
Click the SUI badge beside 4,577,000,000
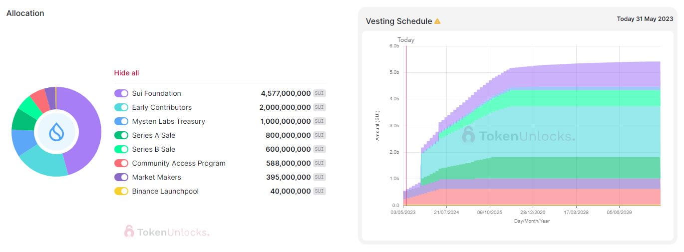coord(320,93)
